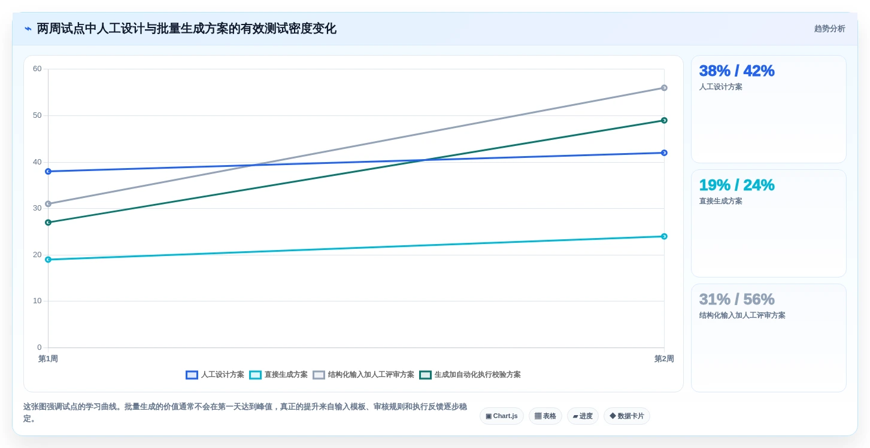Click the 表格 tag chip
The height and width of the screenshot is (448, 870).
(x=545, y=416)
